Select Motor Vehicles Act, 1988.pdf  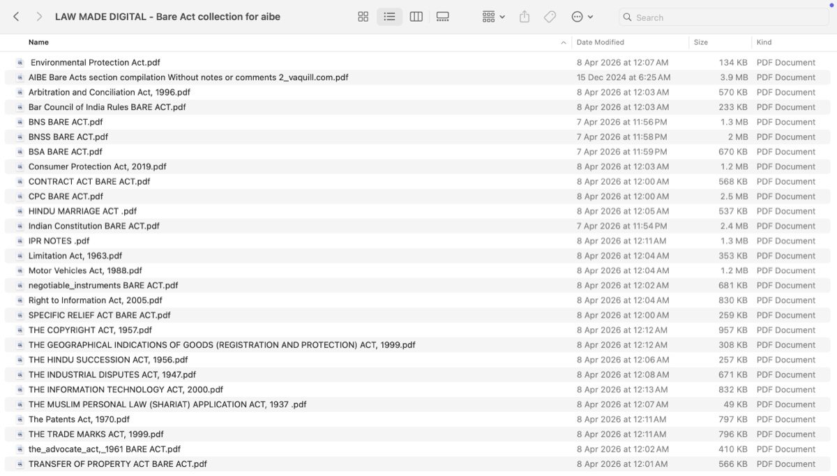pyautogui.click(x=417, y=270)
